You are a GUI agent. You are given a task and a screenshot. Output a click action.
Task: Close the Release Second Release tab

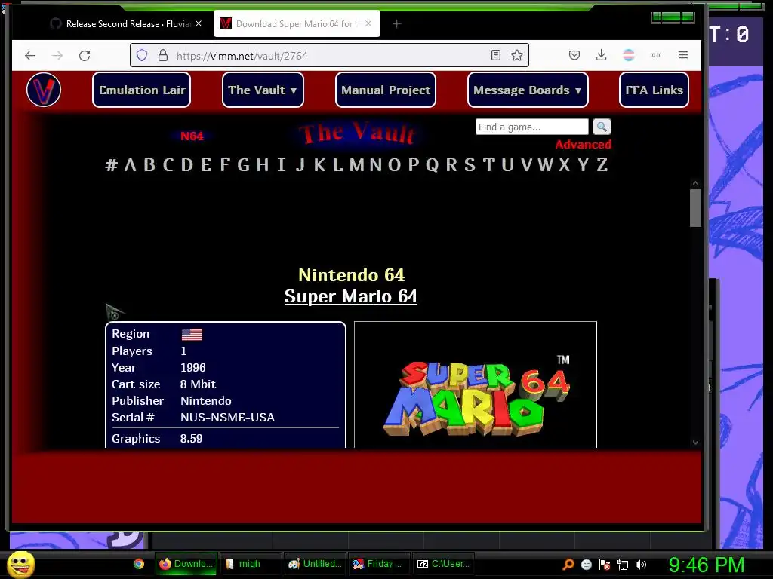[x=199, y=23]
